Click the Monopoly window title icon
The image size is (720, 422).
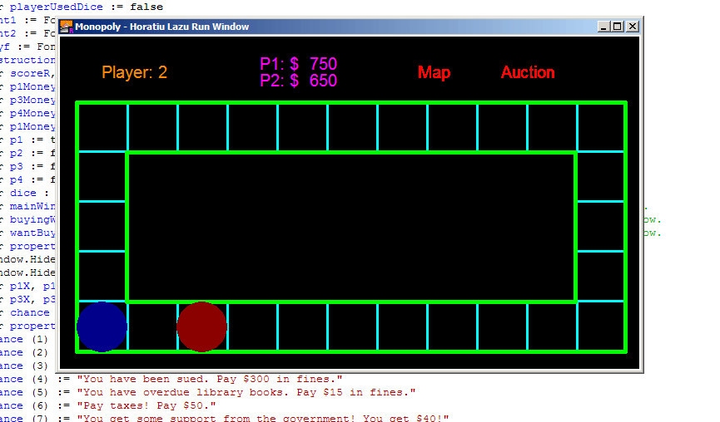point(67,27)
